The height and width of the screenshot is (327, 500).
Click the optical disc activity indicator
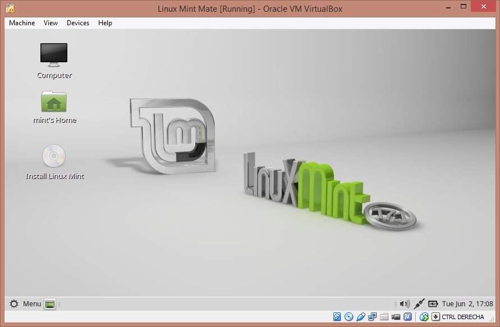pyautogui.click(x=349, y=317)
